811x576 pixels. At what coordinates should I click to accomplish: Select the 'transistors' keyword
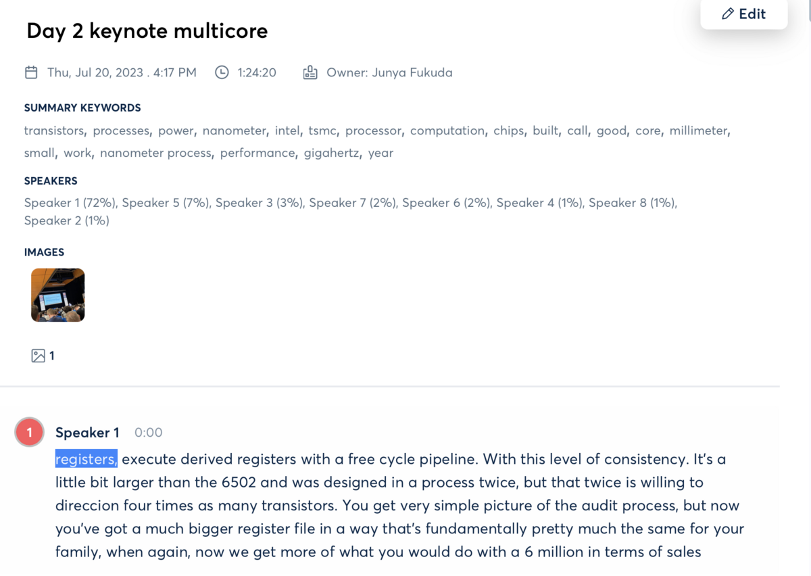55,130
